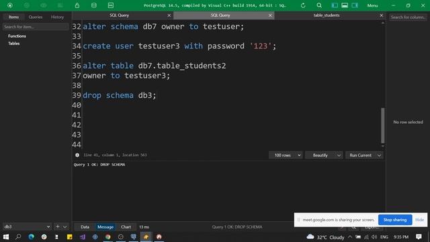Switch to the History sidebar tab
The width and height of the screenshot is (430, 242).
[x=57, y=17]
